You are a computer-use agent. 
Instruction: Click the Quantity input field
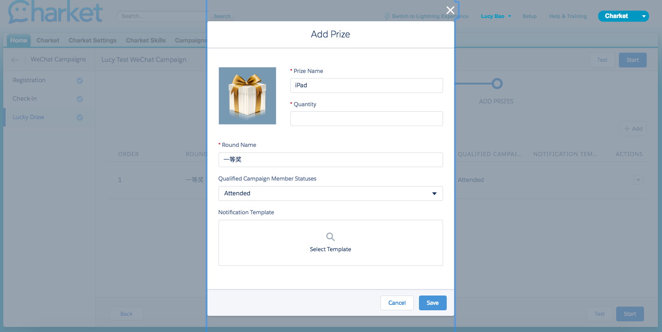(x=366, y=119)
